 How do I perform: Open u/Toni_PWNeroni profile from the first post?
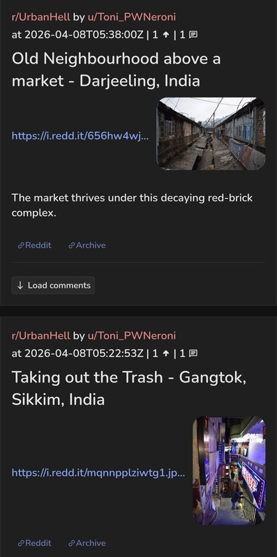[132, 17]
